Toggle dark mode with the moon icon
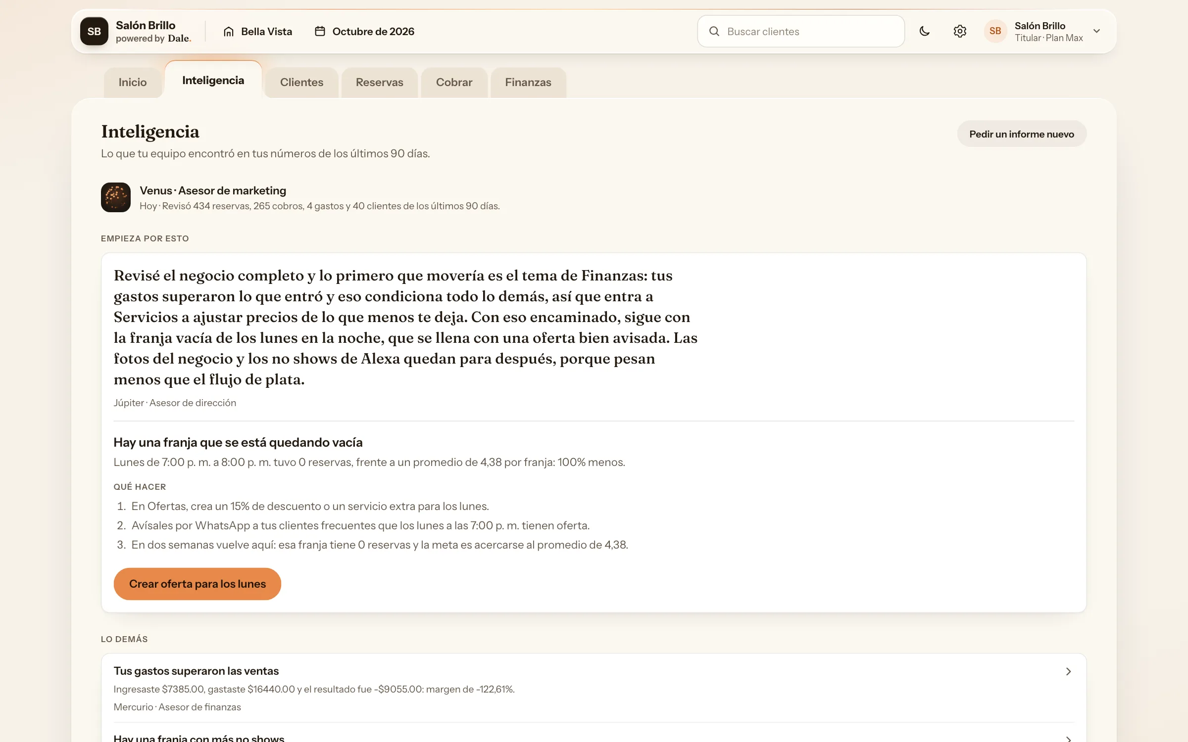This screenshot has width=1188, height=742. [924, 31]
